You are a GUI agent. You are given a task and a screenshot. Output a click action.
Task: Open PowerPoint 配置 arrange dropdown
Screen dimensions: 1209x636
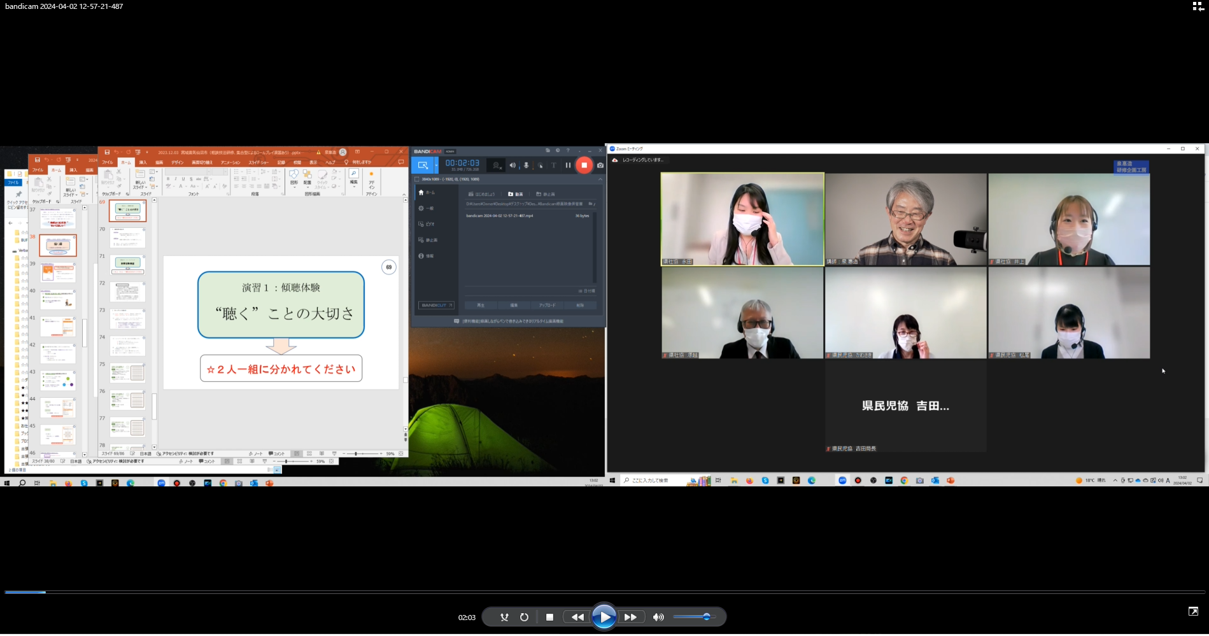click(x=307, y=178)
